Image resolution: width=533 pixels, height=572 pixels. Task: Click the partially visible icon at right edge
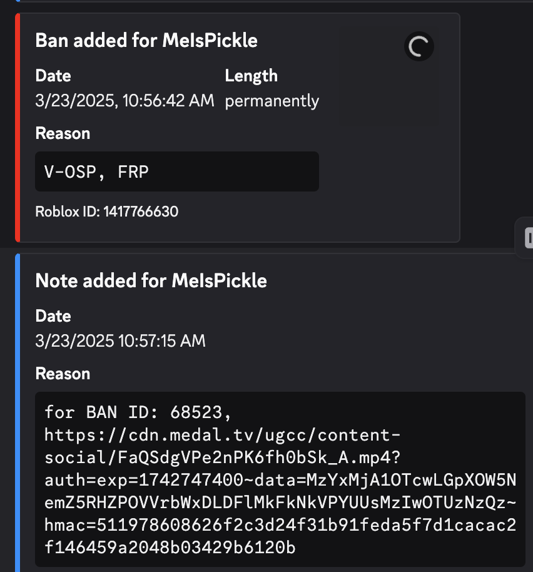point(529,238)
